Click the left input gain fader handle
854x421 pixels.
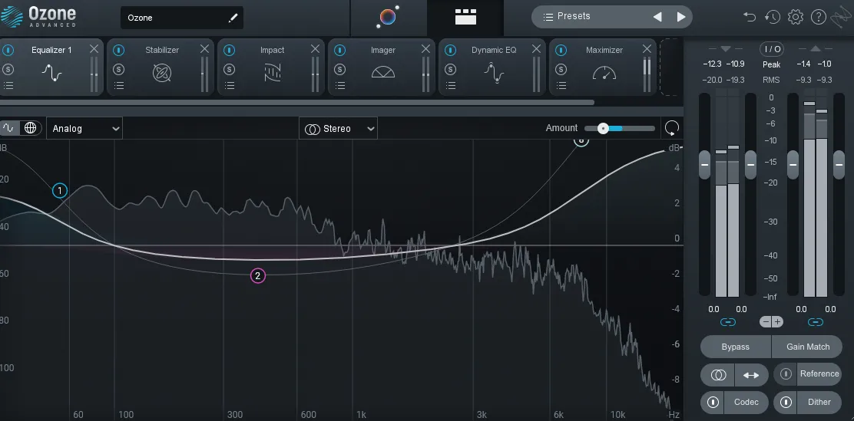point(704,165)
